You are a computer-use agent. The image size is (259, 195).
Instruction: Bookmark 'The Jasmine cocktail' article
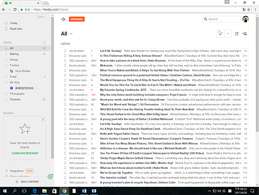click(x=65, y=178)
